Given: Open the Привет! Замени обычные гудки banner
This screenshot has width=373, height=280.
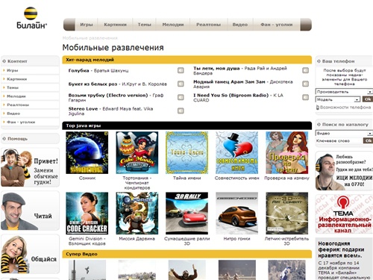Looking at the screenshot, I should pos(30,167).
